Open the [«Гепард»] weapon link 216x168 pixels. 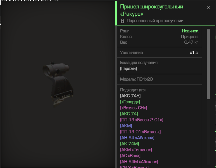pos(130,102)
